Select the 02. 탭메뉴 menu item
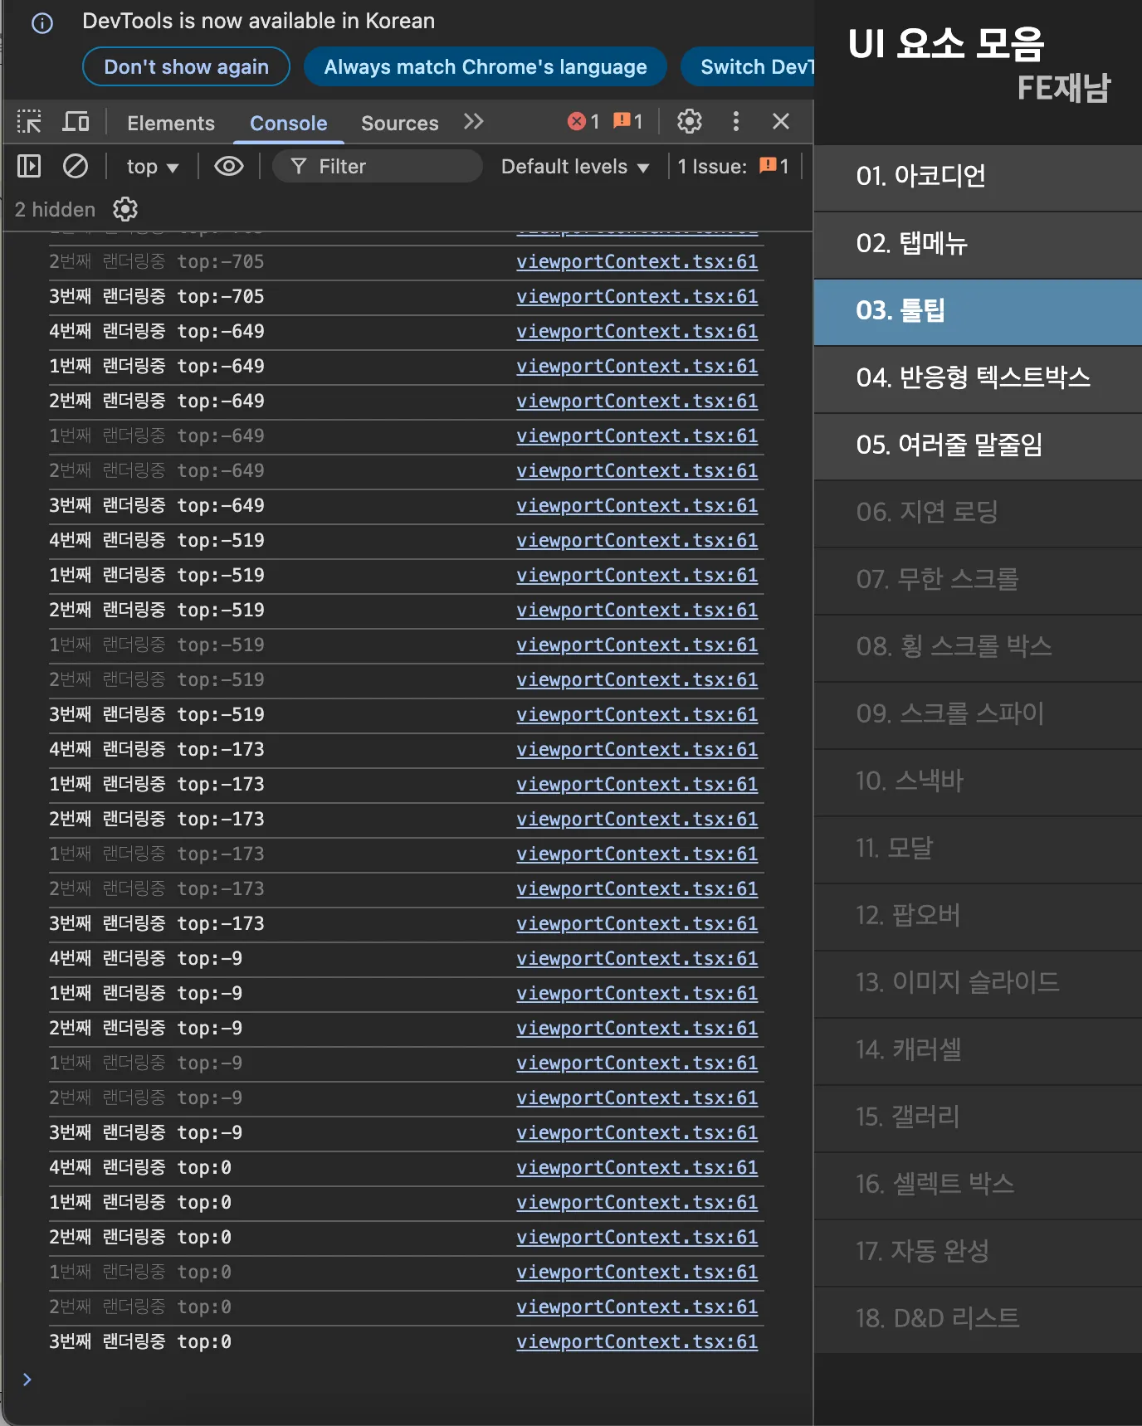The image size is (1142, 1426). coord(978,244)
